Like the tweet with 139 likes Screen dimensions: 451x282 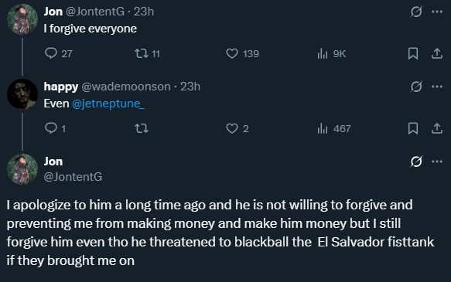[x=232, y=53]
